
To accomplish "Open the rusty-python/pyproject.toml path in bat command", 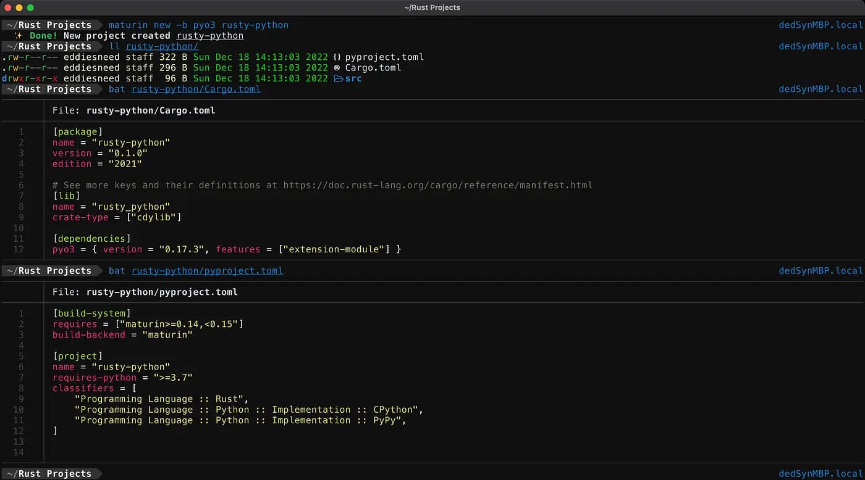I will [207, 270].
